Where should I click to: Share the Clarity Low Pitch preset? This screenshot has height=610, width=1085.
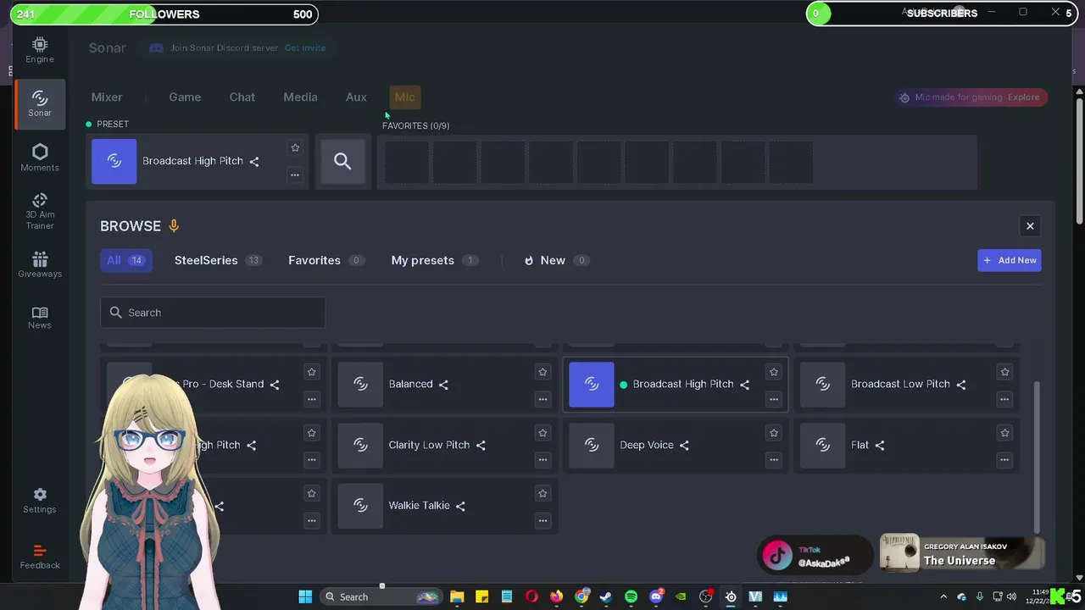(x=481, y=446)
